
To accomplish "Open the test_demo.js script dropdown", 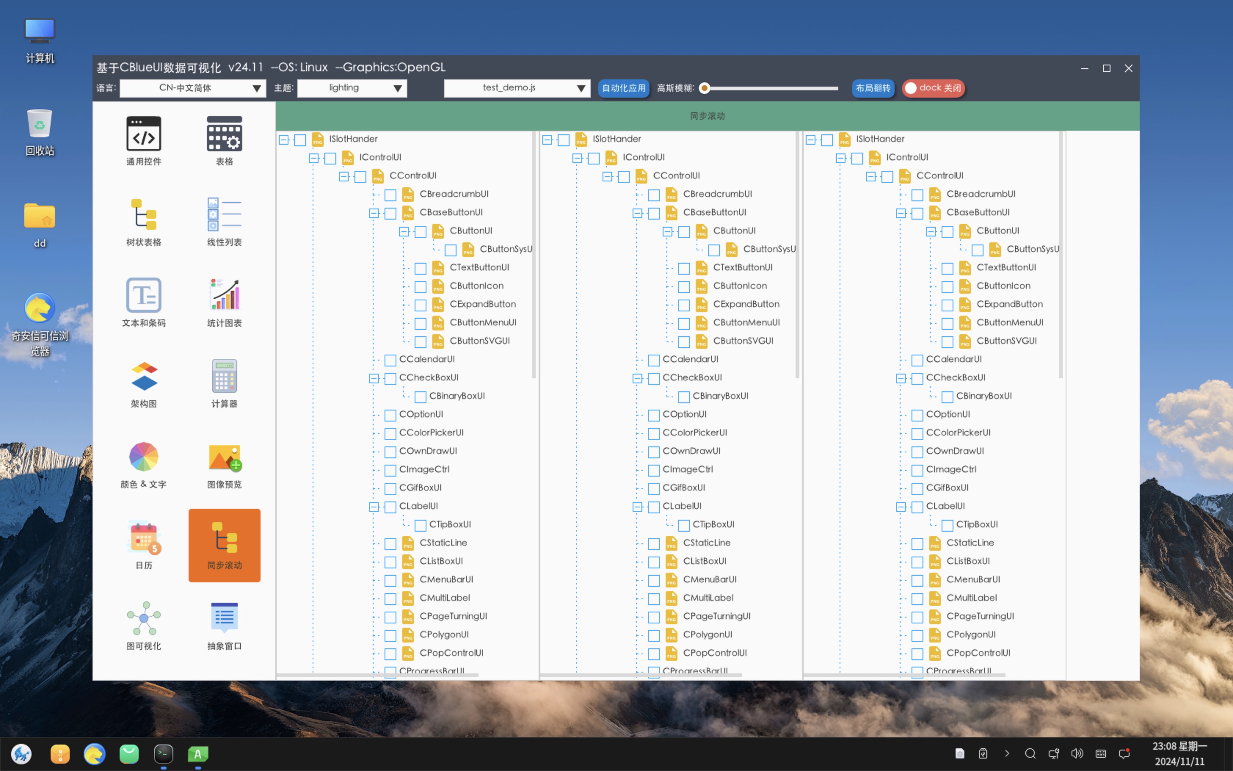I will [x=517, y=88].
